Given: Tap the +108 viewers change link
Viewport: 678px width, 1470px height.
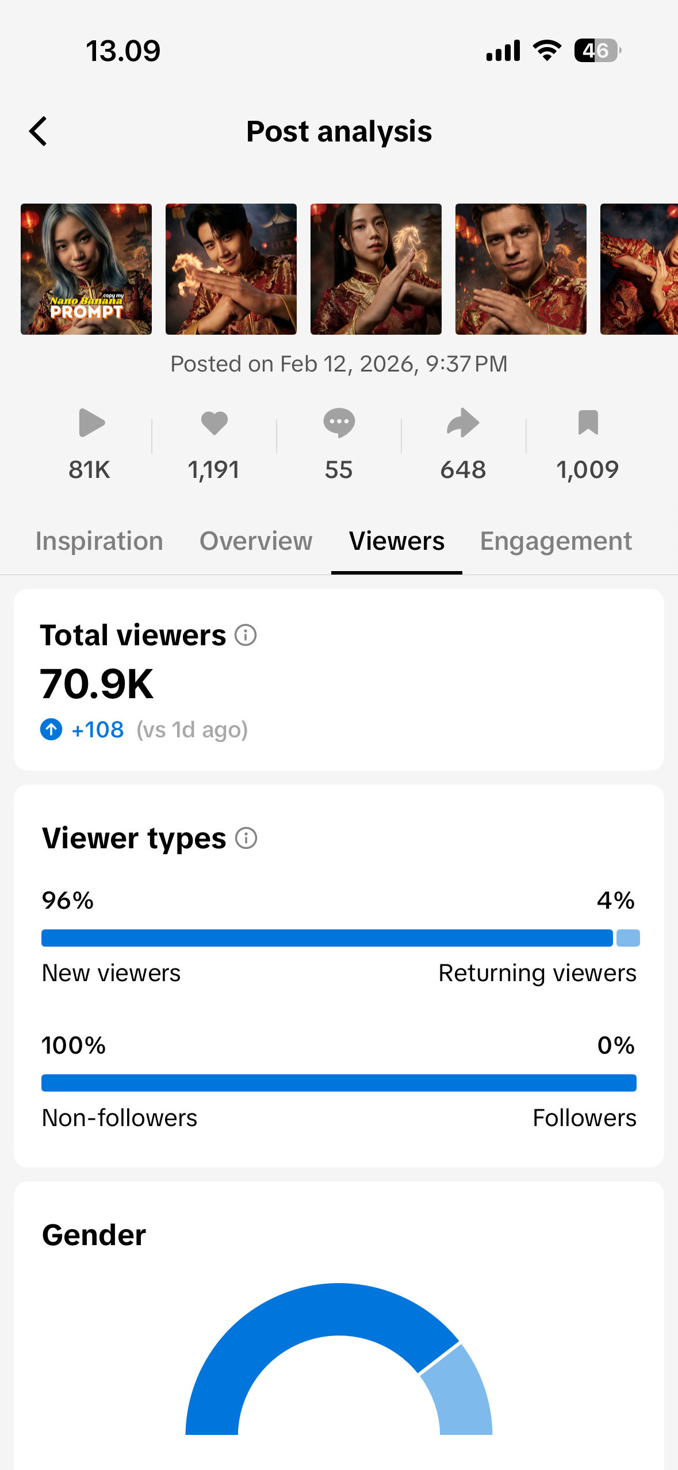Looking at the screenshot, I should [x=97, y=729].
